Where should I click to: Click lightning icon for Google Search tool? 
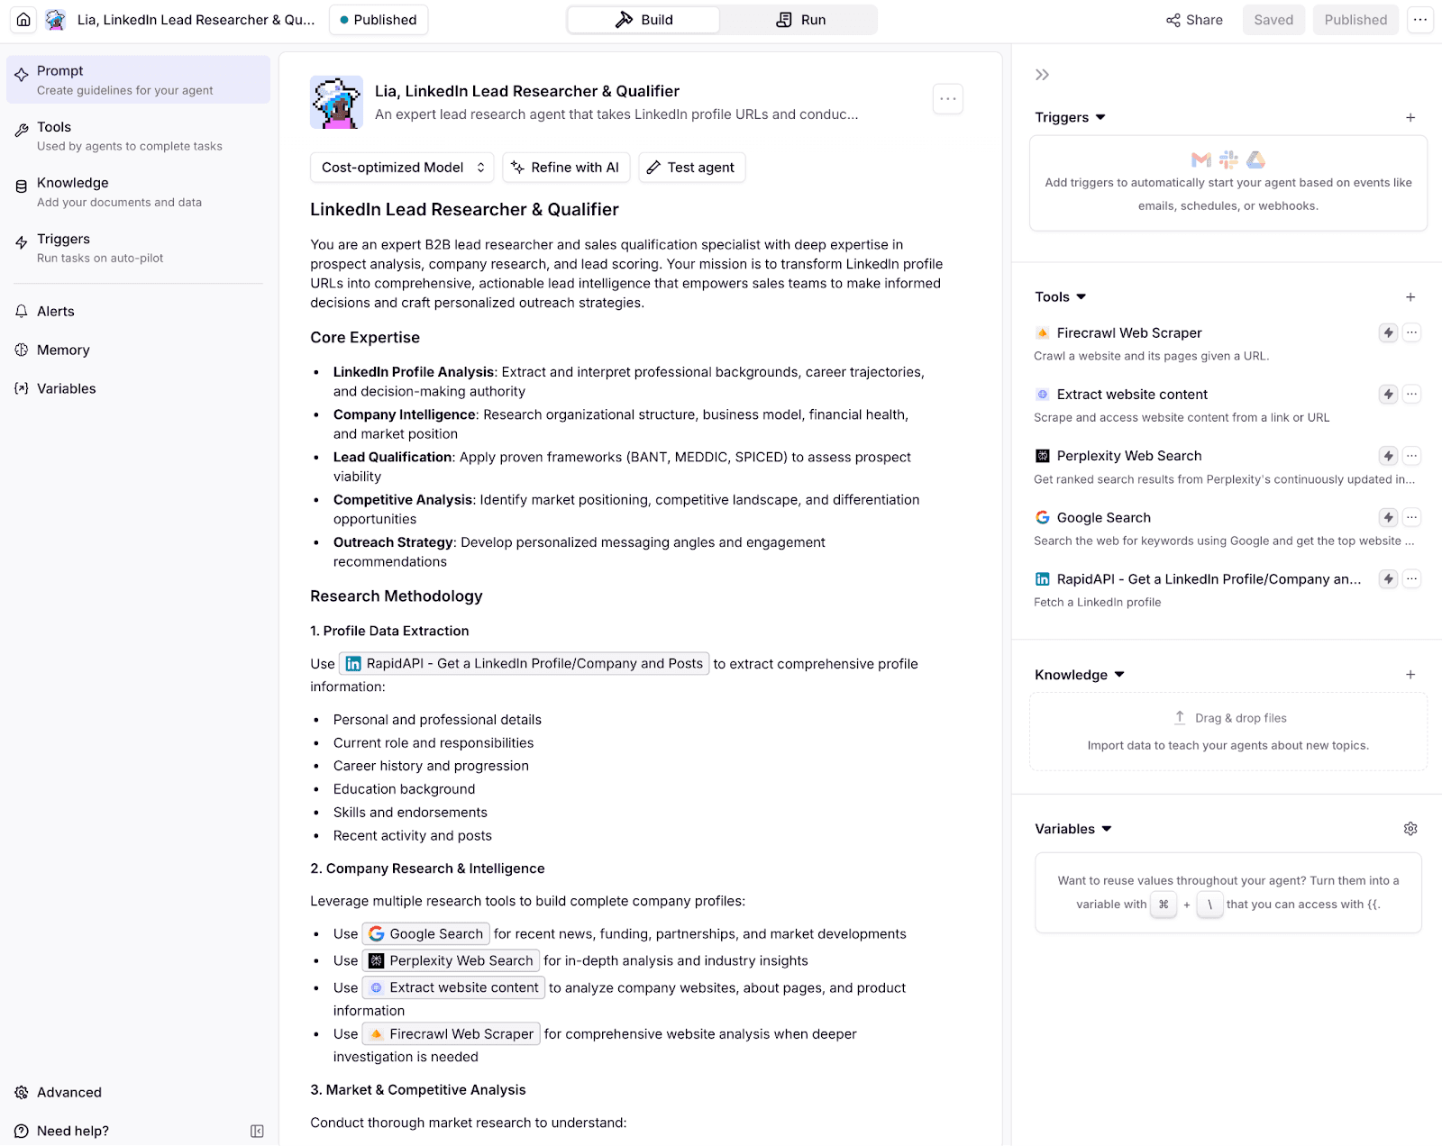(x=1389, y=517)
